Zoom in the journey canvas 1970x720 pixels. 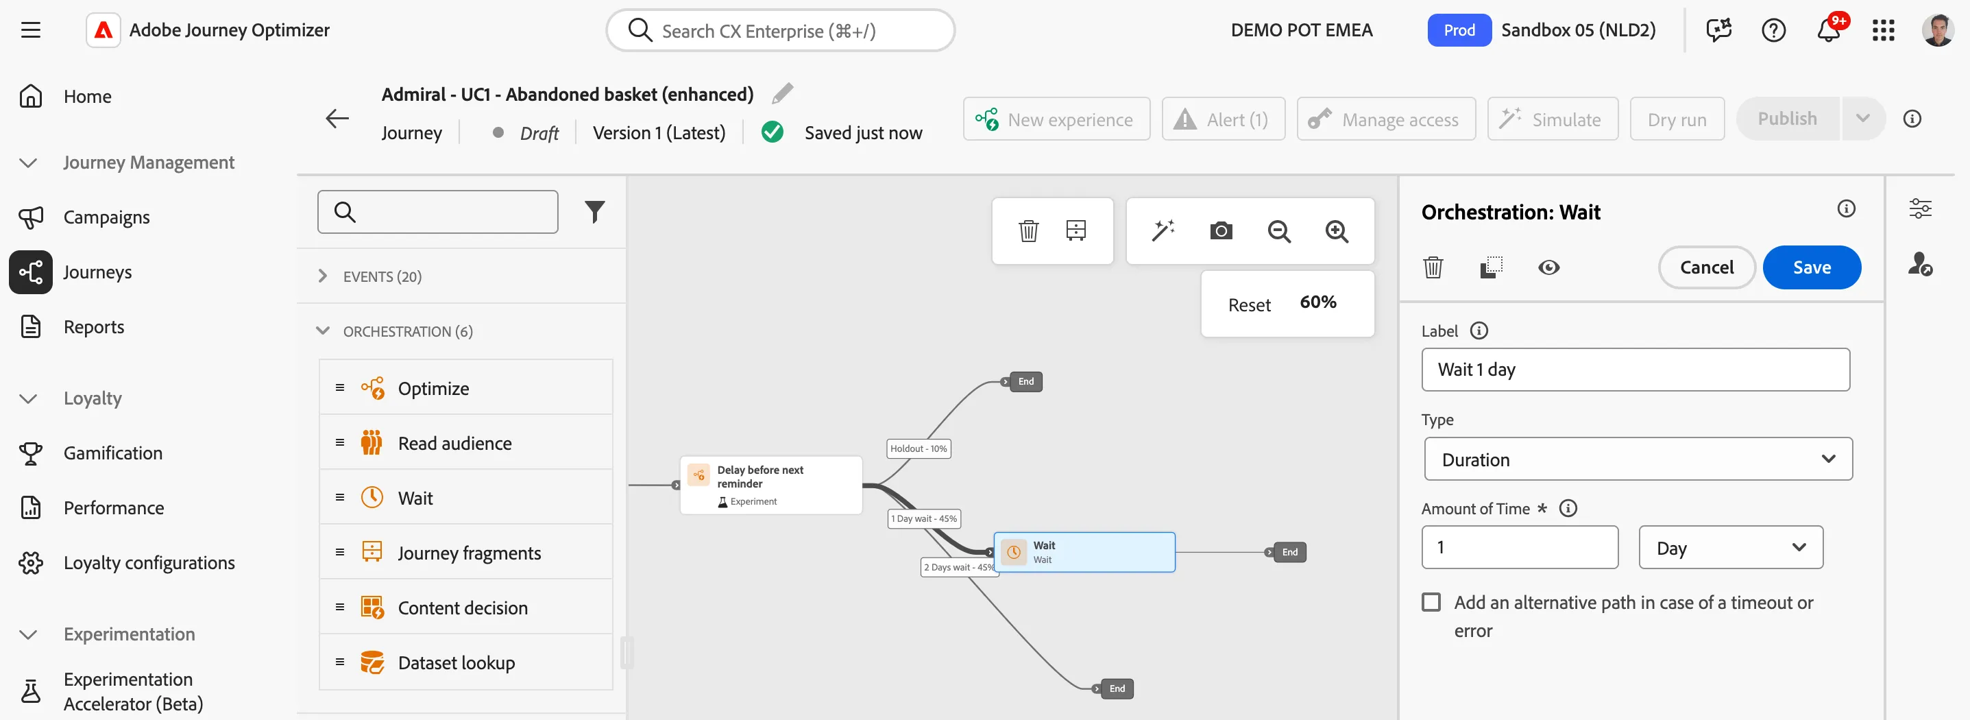1337,231
